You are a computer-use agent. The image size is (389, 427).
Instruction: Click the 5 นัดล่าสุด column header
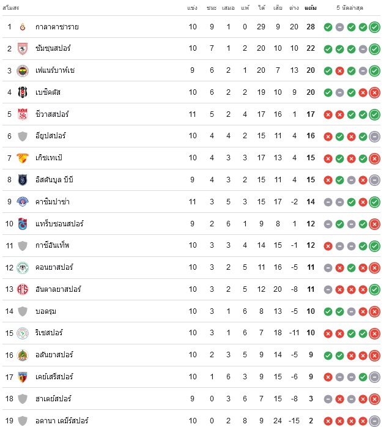(x=350, y=8)
